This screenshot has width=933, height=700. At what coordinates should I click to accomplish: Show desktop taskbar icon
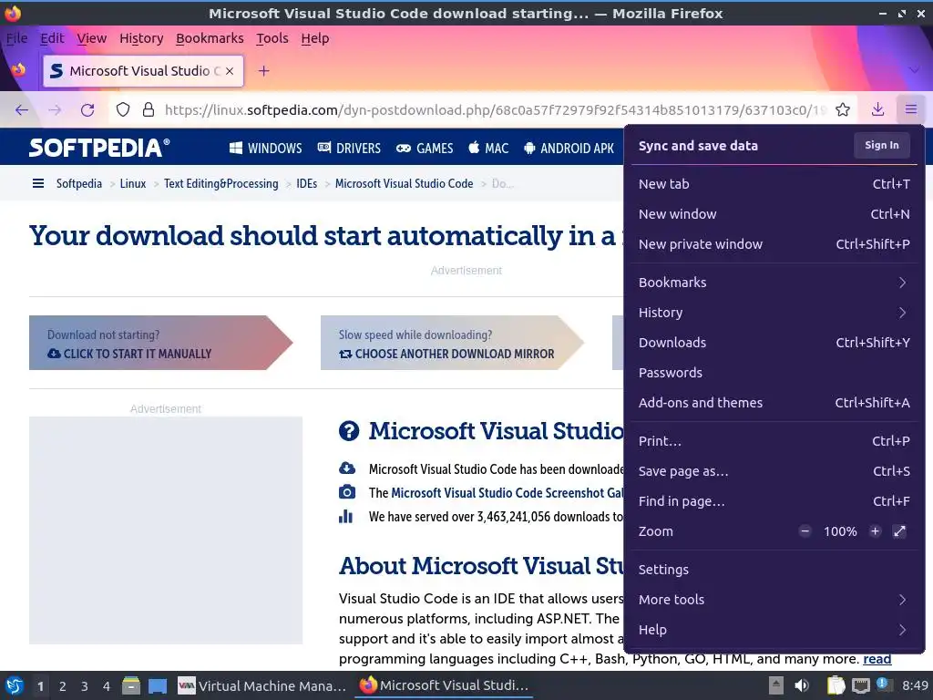(x=158, y=685)
